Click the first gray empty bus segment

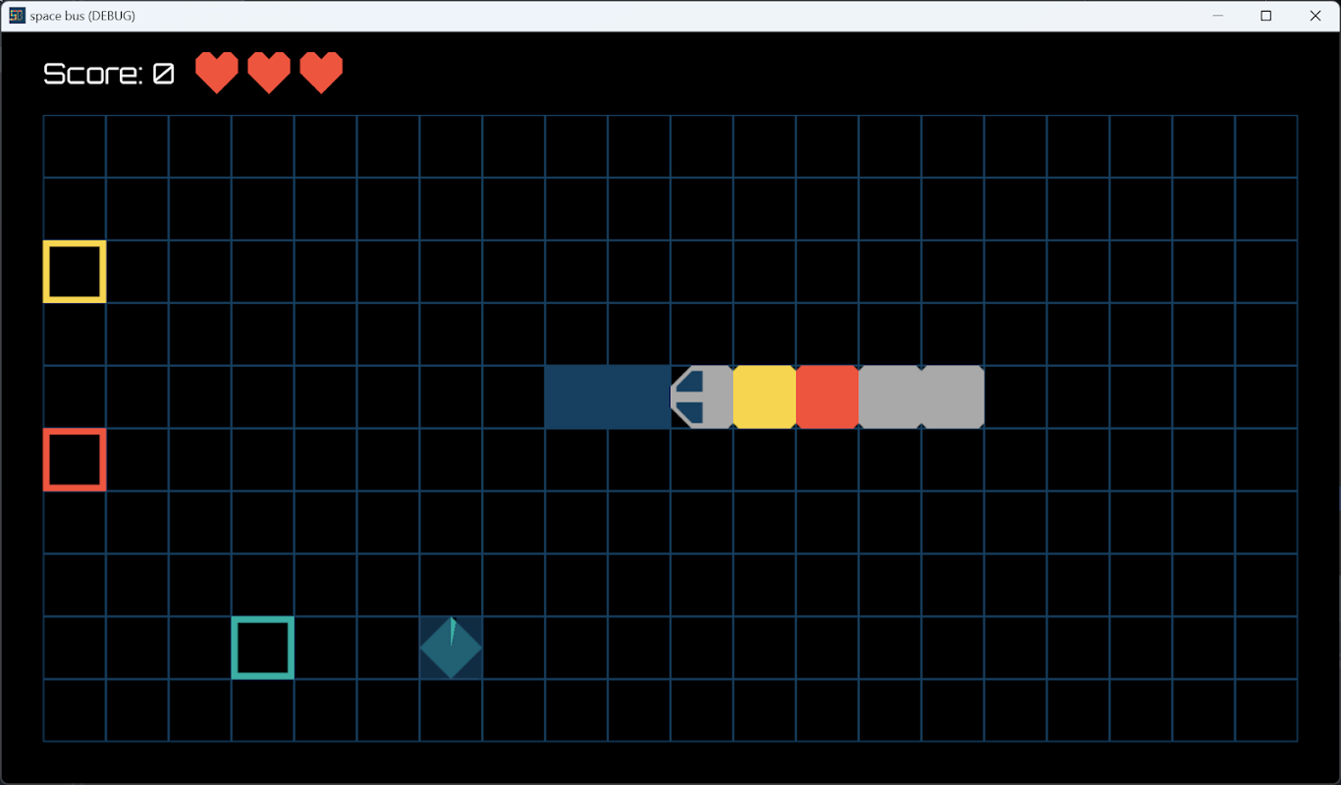coord(890,397)
